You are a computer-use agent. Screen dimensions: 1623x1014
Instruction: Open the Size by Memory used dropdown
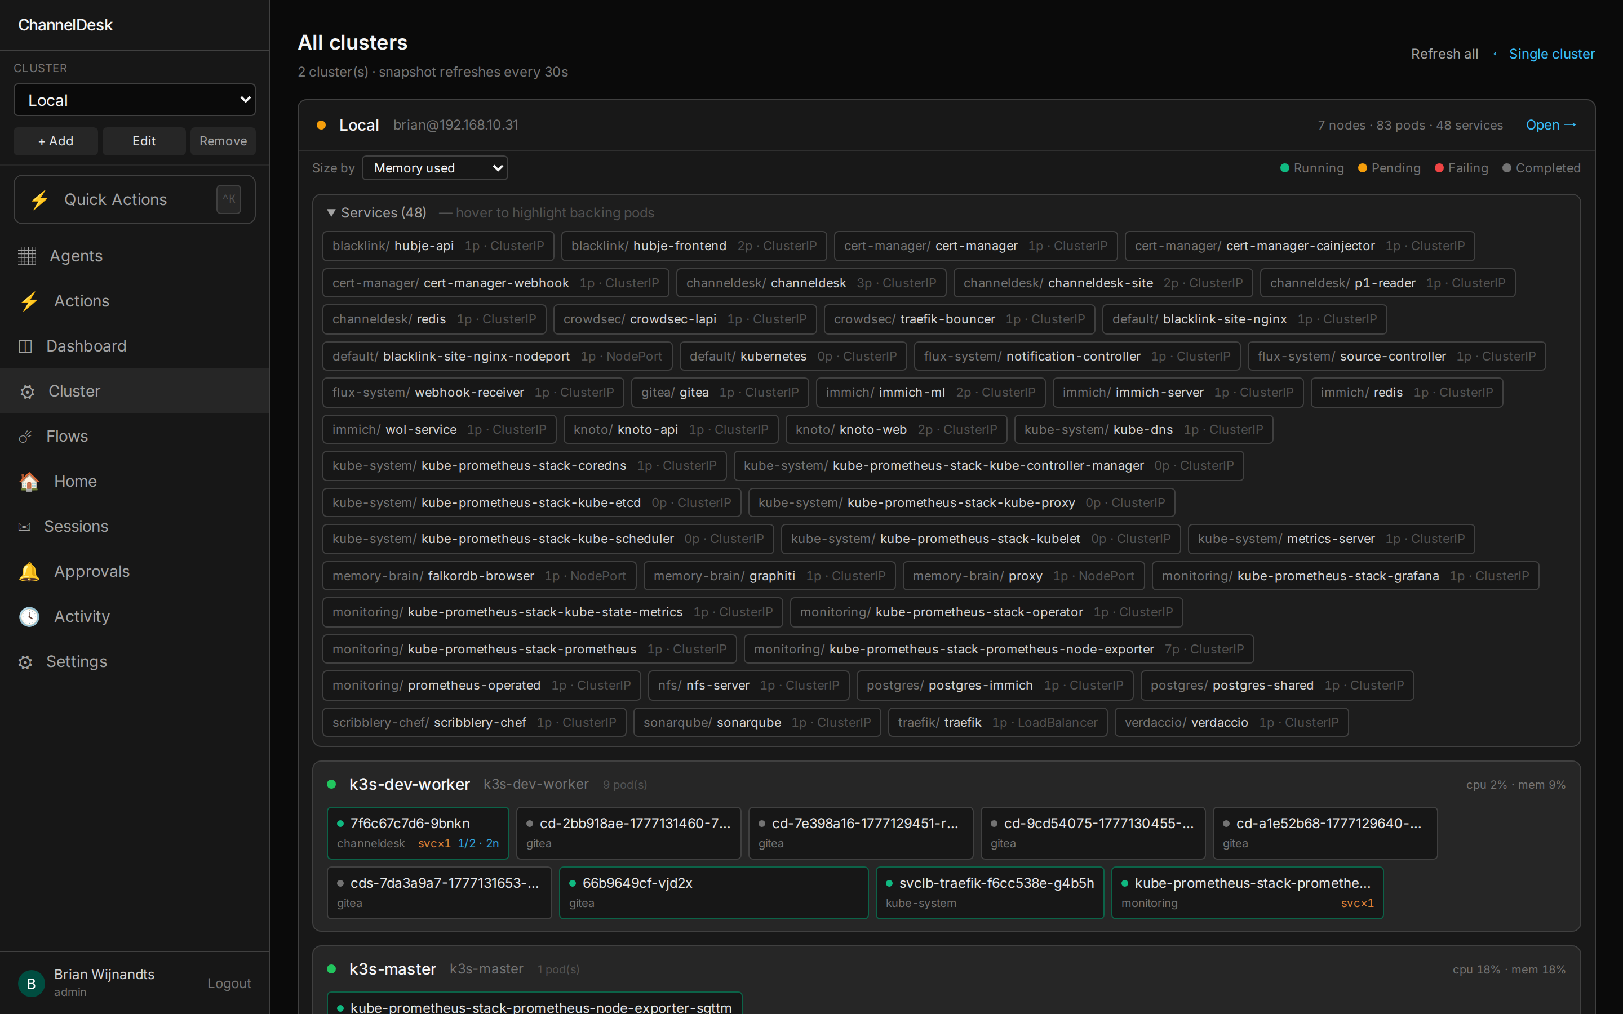click(x=434, y=168)
